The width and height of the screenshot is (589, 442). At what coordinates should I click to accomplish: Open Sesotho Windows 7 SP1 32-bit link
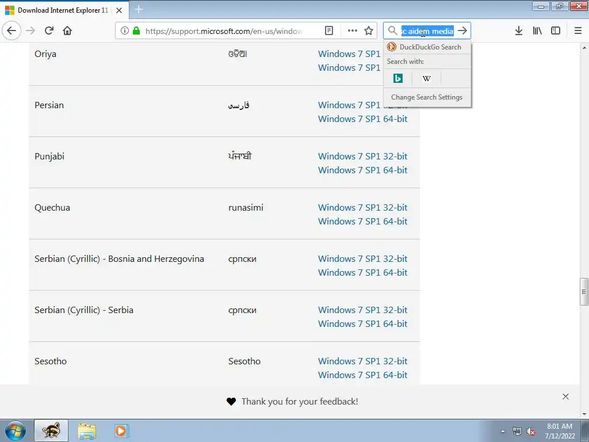(x=362, y=361)
